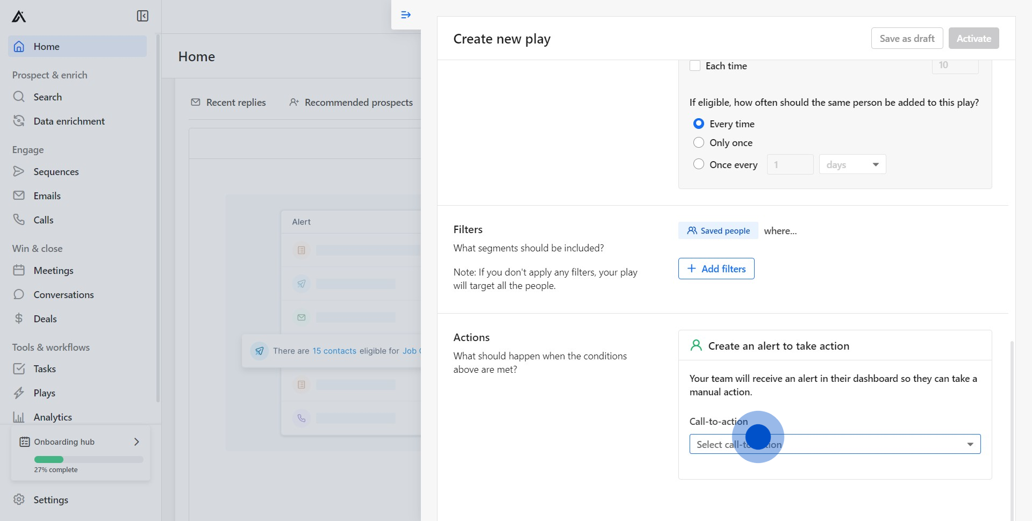The image size is (1032, 521).
Task: Click the Data enrichment icon
Action: [x=19, y=121]
